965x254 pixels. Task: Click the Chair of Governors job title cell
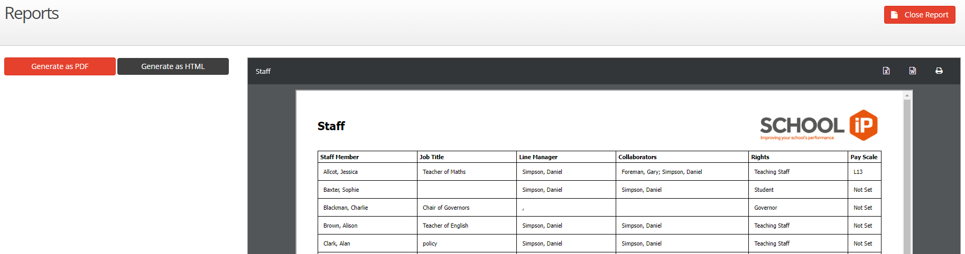pyautogui.click(x=446, y=208)
